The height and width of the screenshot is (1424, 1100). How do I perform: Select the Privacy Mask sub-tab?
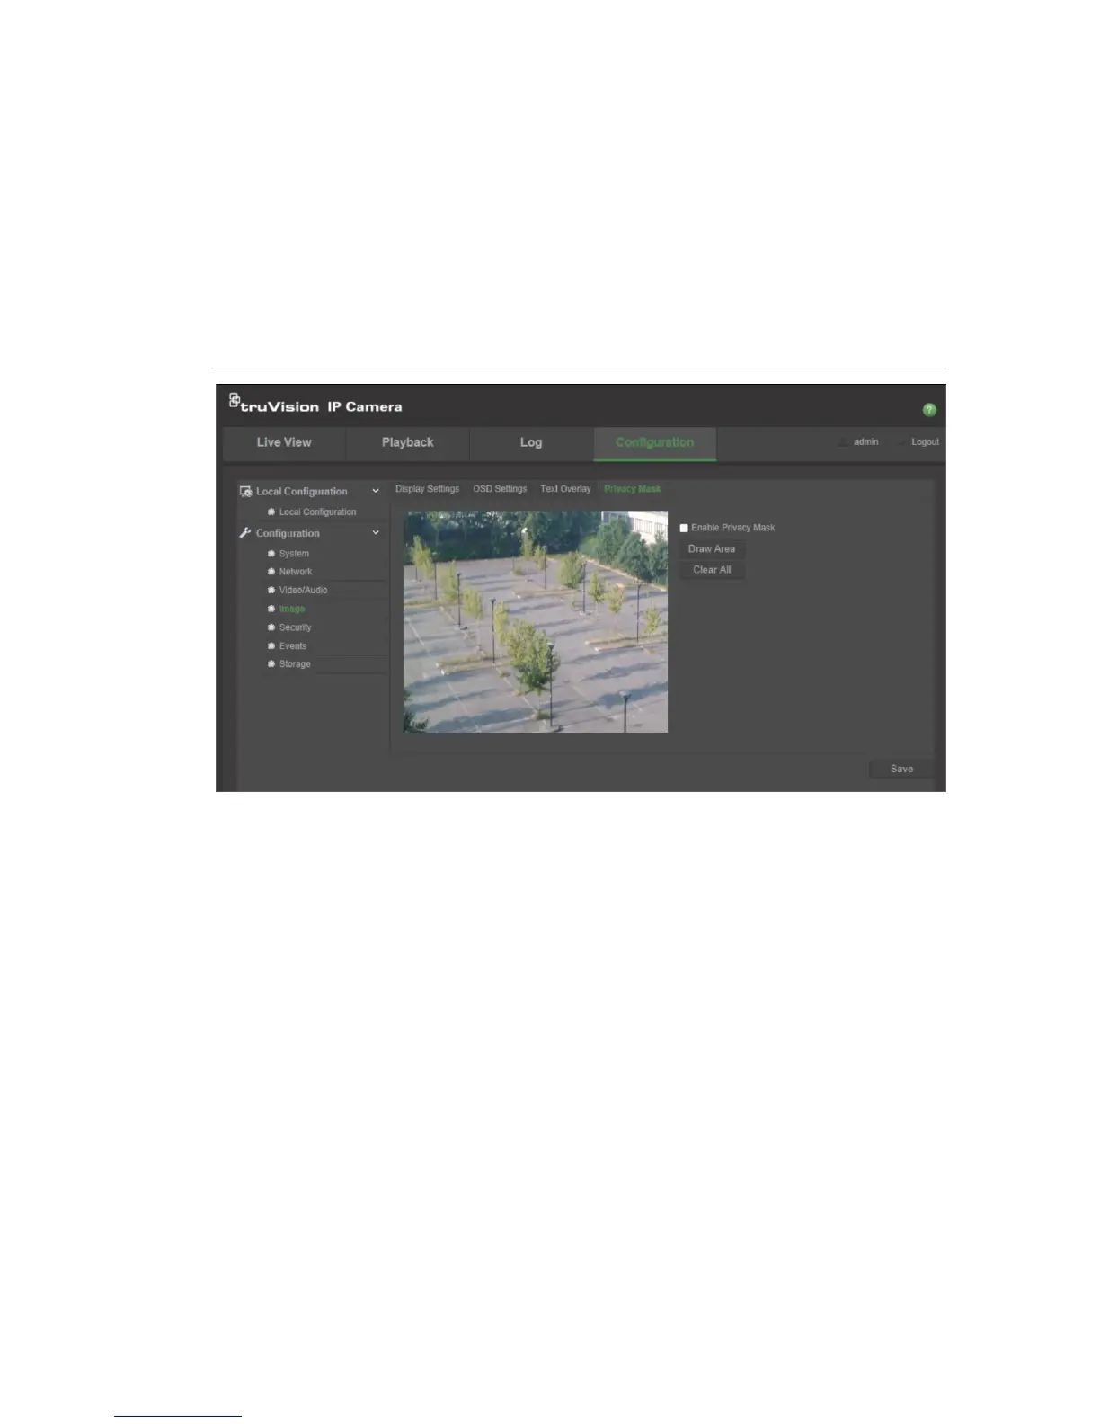[x=633, y=489]
